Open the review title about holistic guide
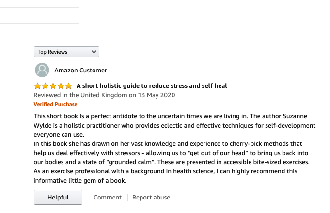 (x=152, y=86)
